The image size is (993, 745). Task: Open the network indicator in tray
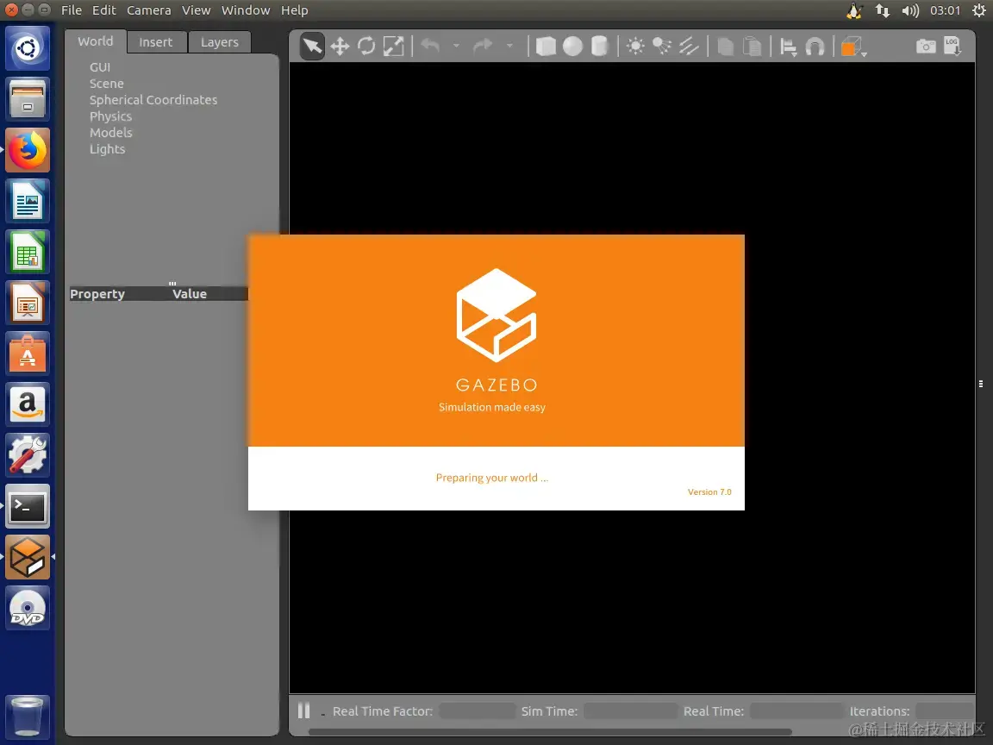(882, 10)
